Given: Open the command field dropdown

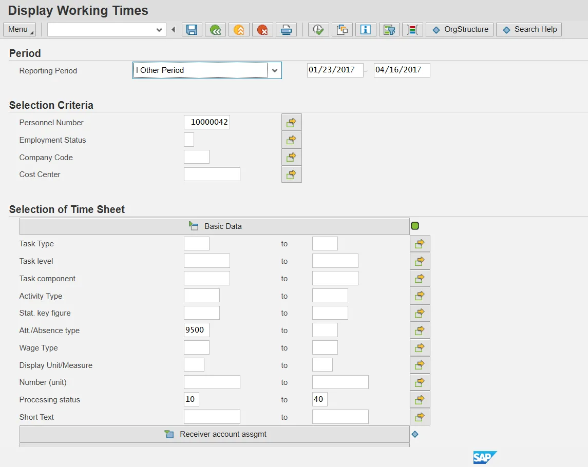Looking at the screenshot, I should [x=159, y=30].
